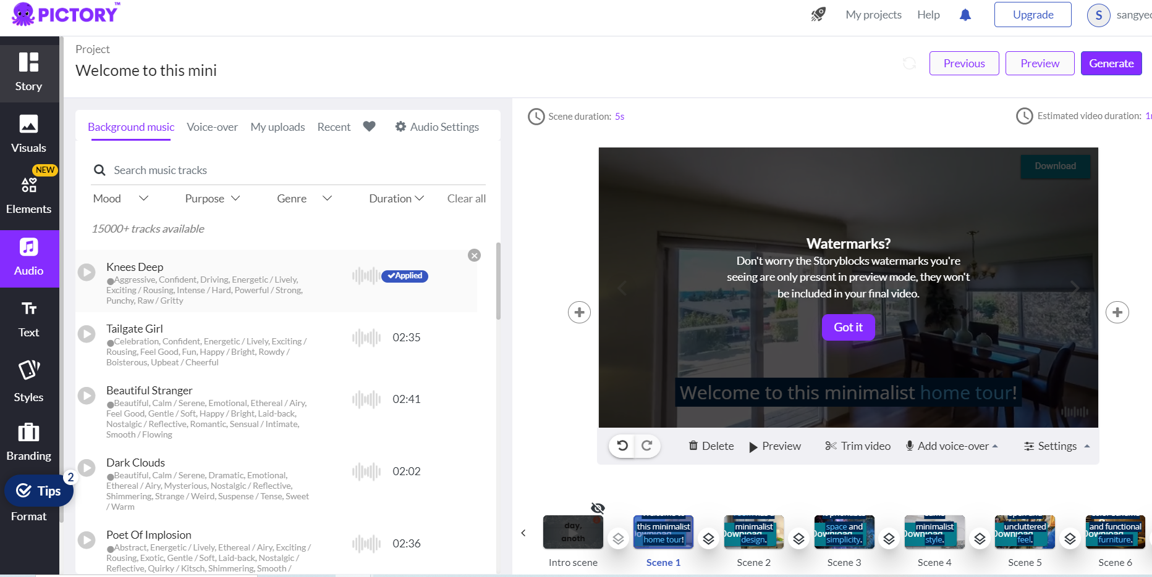Open the Elements panel
Viewport: 1152px width, 577px height.
[29, 195]
